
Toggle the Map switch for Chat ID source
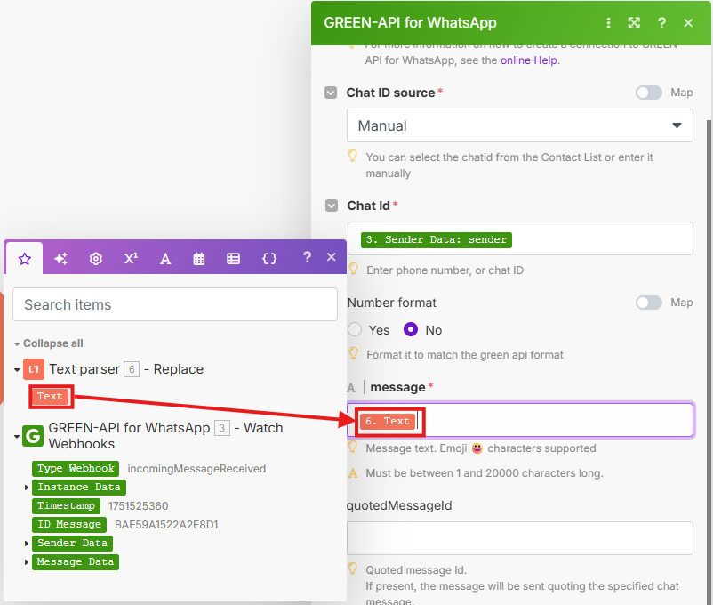click(x=647, y=93)
